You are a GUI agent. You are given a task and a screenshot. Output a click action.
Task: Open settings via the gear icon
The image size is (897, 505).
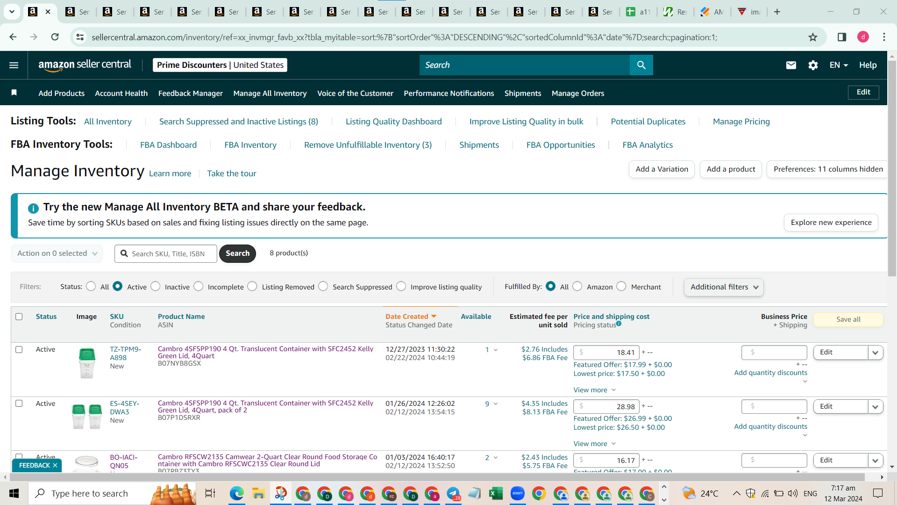[813, 65]
